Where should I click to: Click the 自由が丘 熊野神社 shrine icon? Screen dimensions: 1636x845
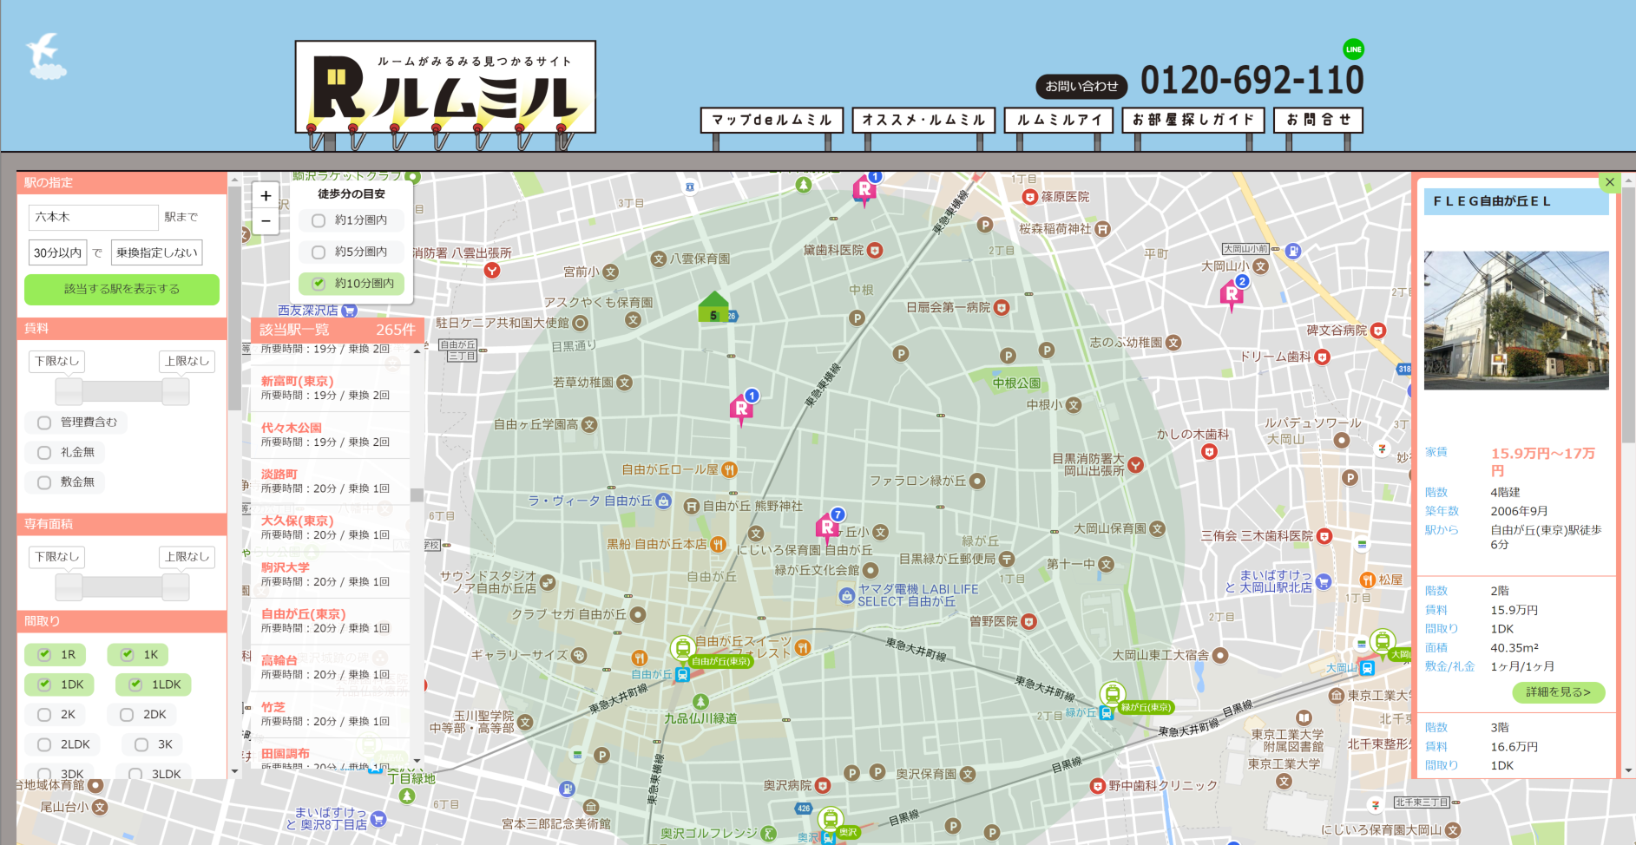tap(692, 506)
